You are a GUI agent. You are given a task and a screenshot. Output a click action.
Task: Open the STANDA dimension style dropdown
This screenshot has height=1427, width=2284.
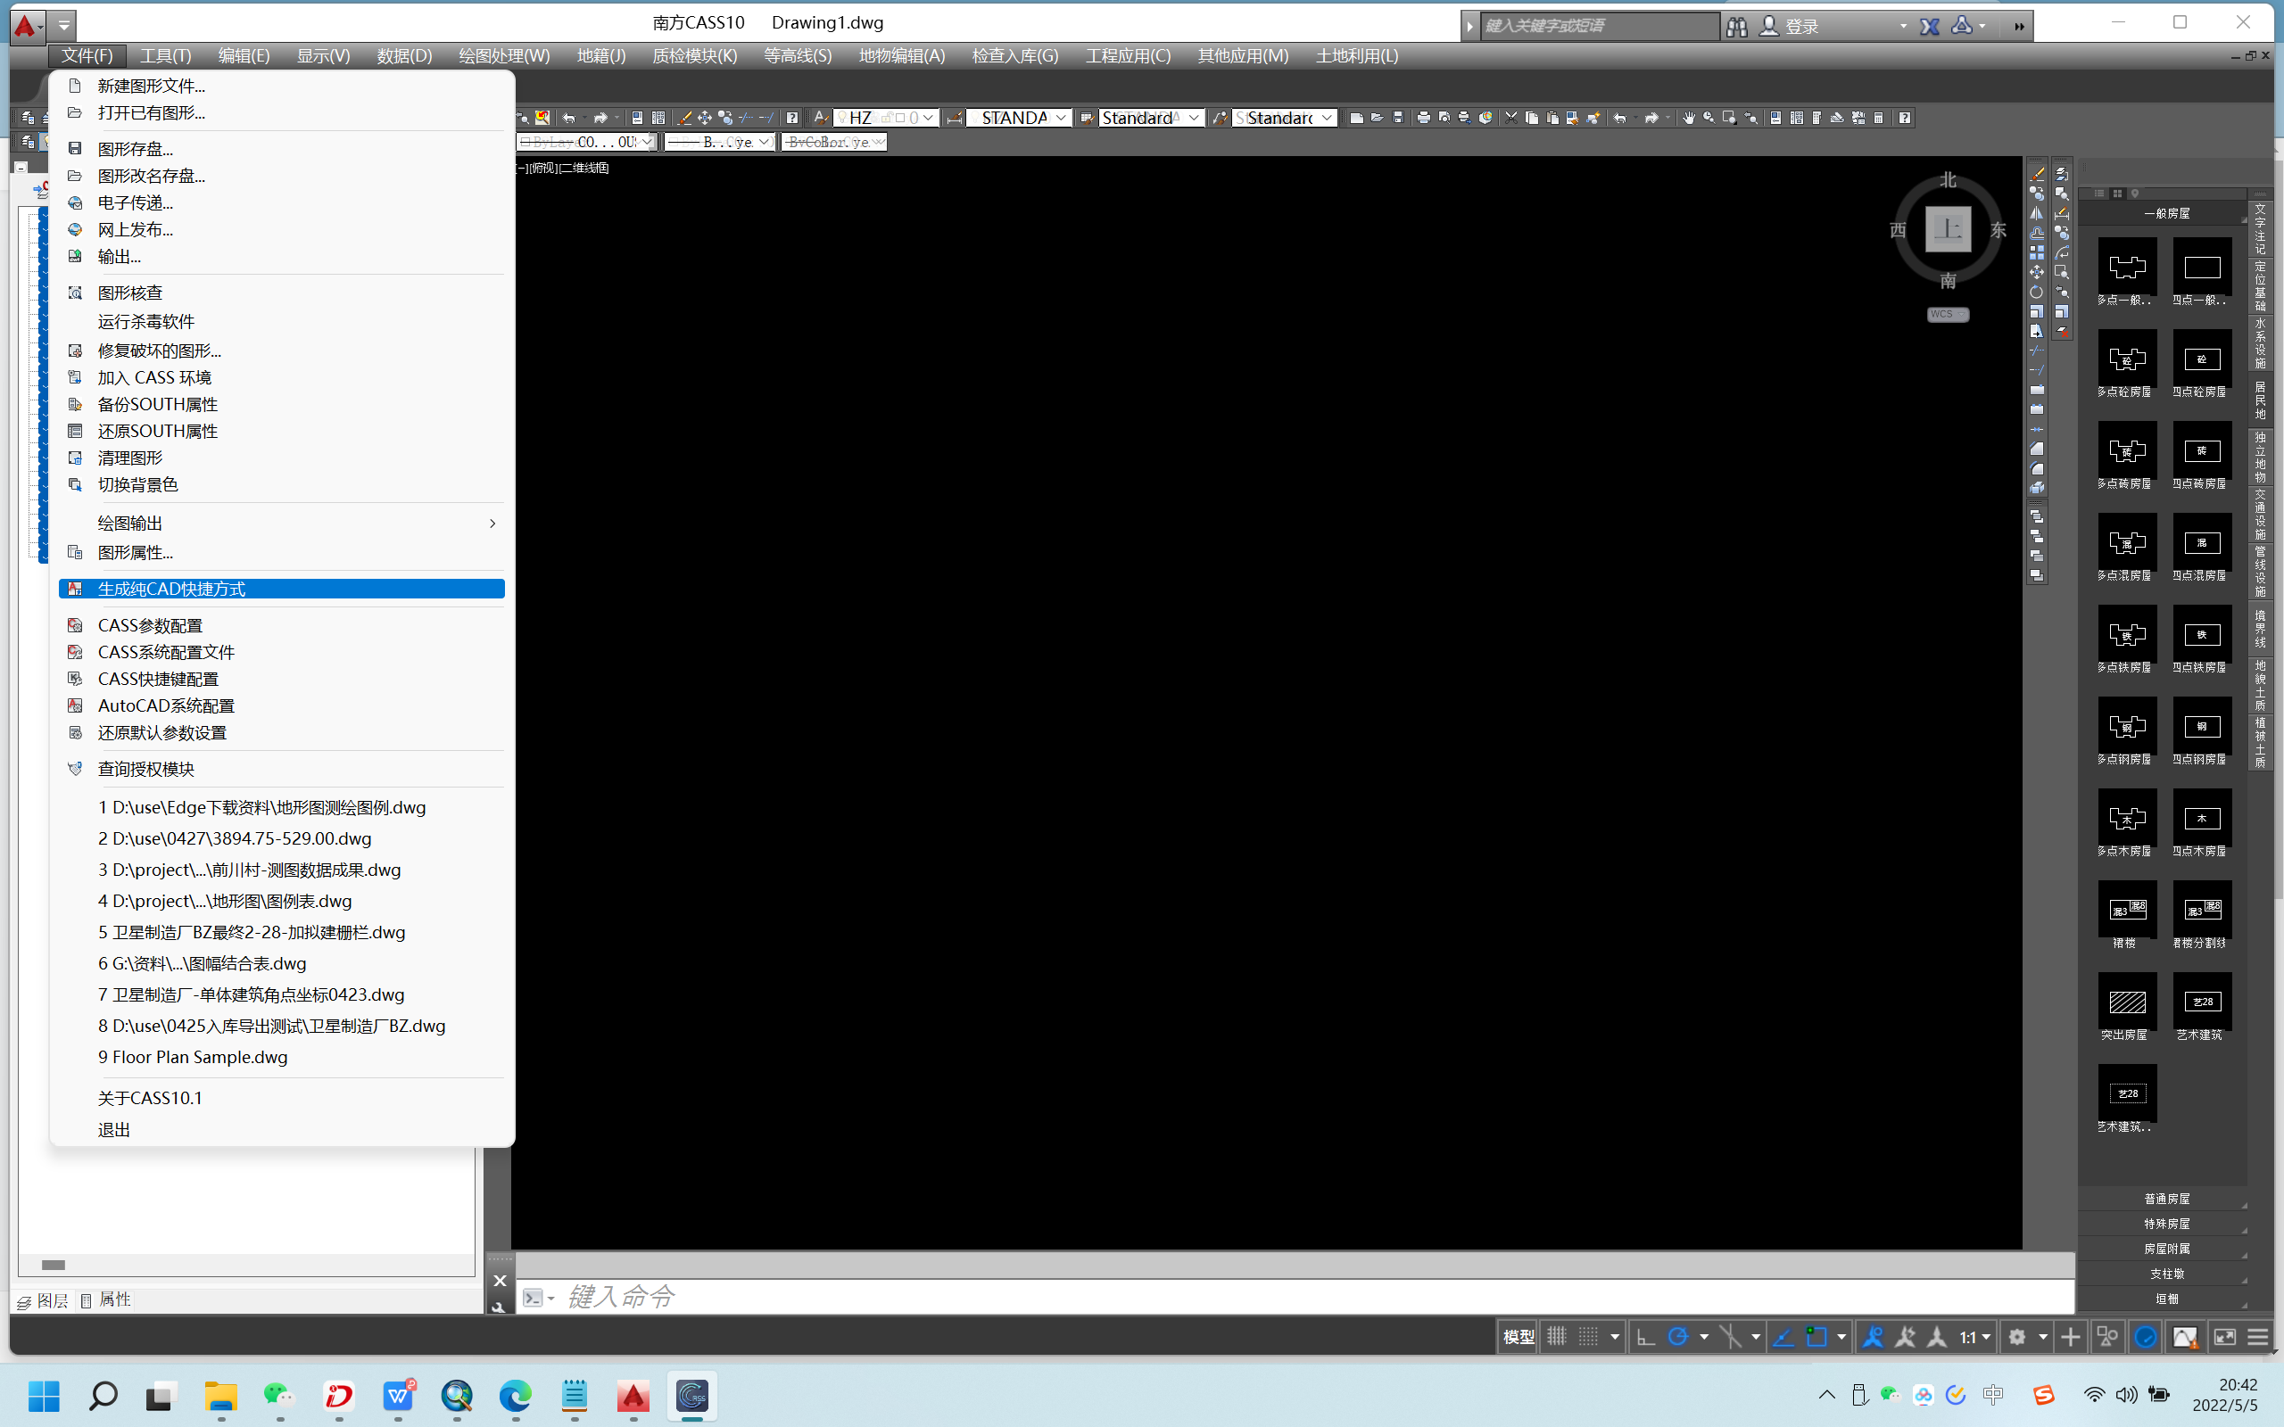1061,118
